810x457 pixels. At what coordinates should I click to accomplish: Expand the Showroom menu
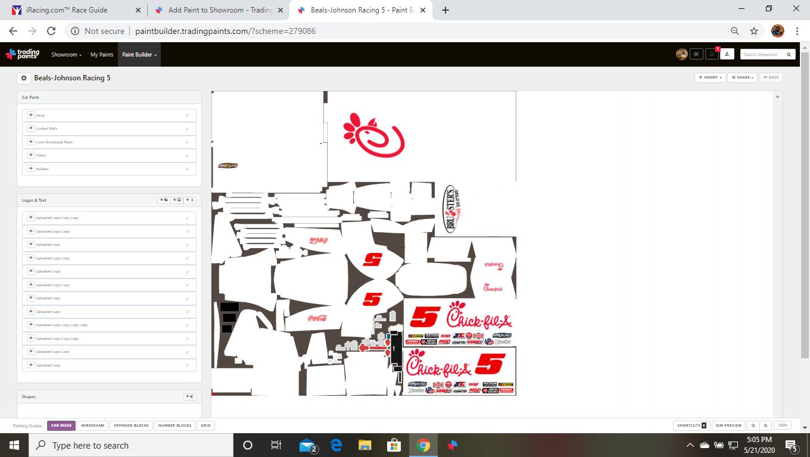tap(66, 55)
